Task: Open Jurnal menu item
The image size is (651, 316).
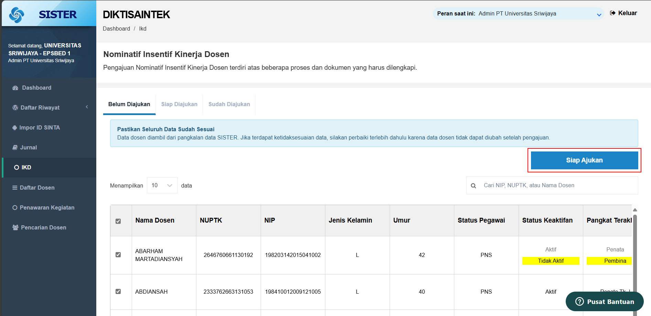Action: click(49, 148)
